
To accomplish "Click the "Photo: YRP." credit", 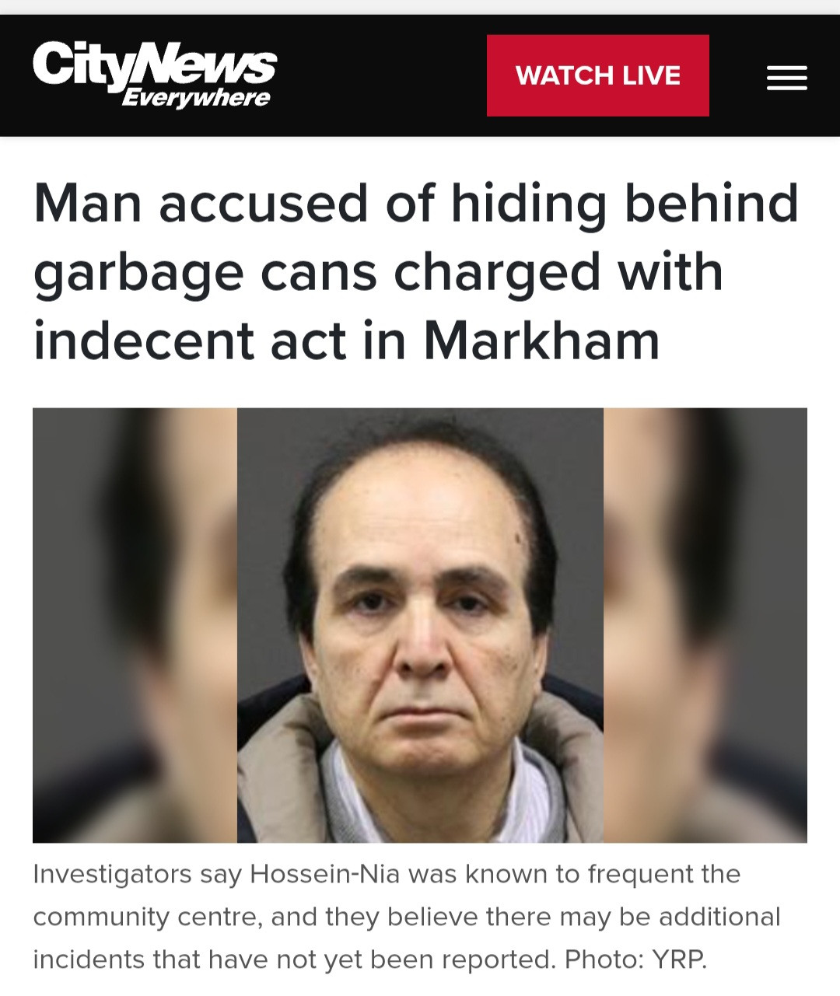I will click(635, 959).
